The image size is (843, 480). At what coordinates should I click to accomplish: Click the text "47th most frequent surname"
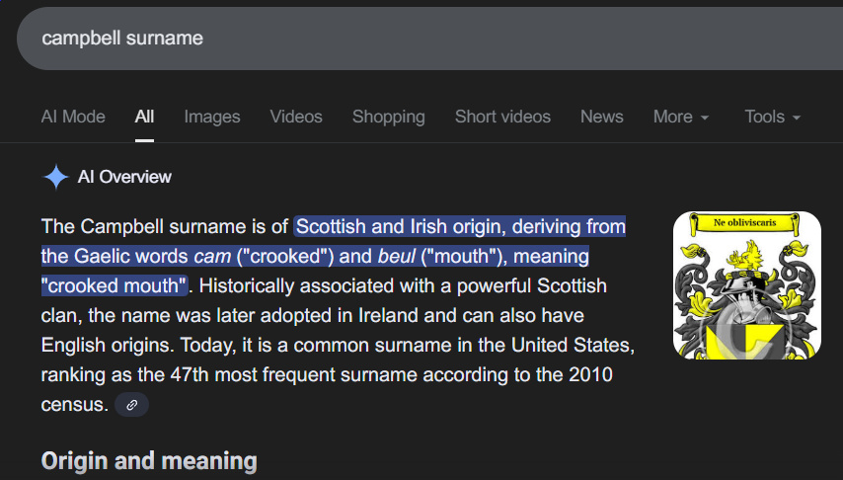click(x=293, y=374)
